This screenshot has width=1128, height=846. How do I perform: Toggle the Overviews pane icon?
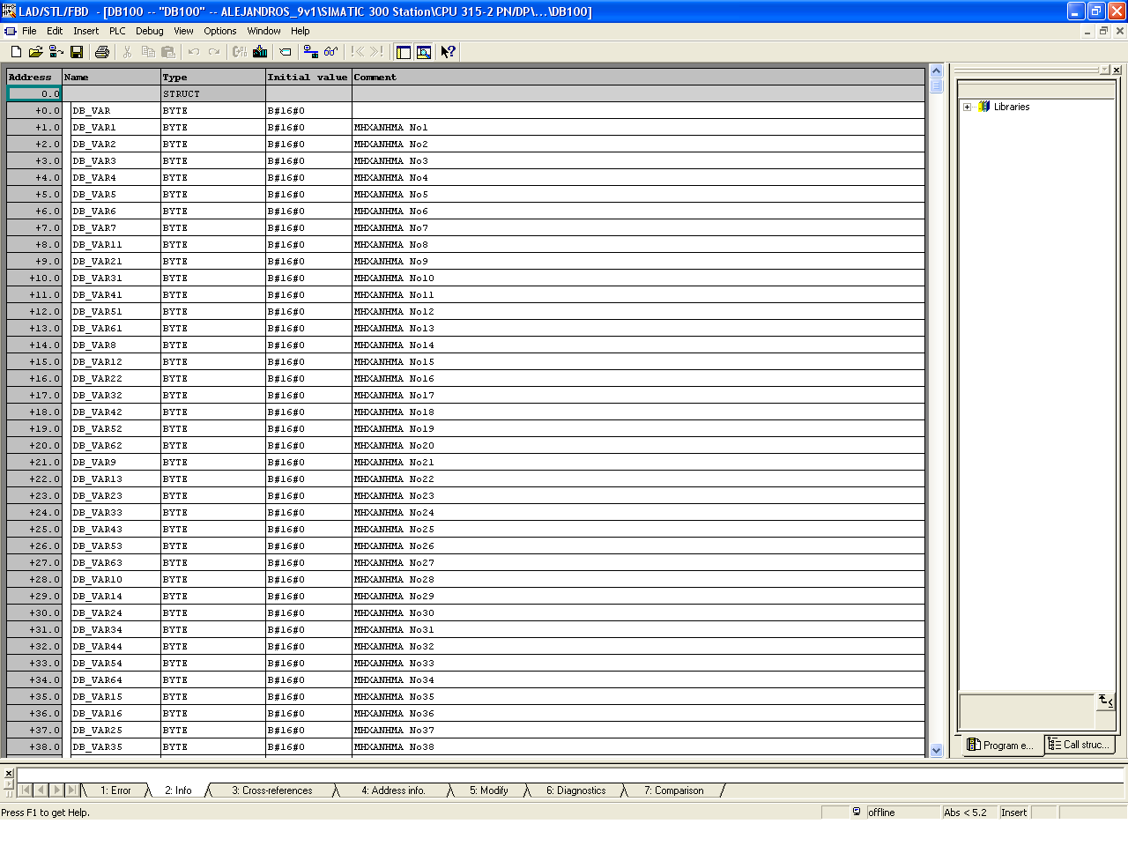point(404,52)
